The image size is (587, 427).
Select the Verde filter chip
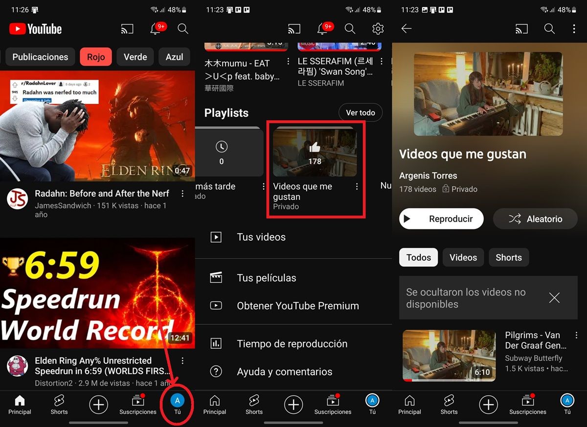tap(135, 57)
